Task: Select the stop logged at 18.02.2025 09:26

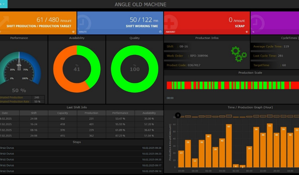Action: (81, 148)
